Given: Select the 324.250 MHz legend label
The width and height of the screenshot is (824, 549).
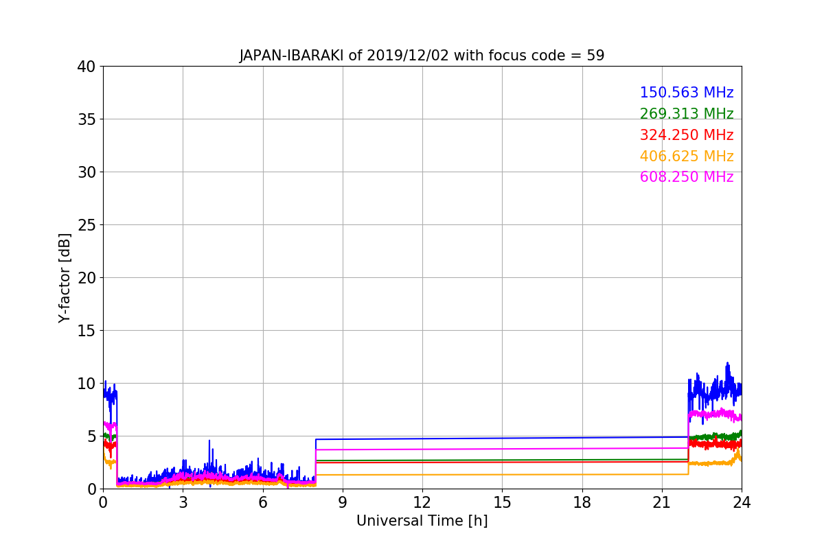Looking at the screenshot, I should [687, 135].
